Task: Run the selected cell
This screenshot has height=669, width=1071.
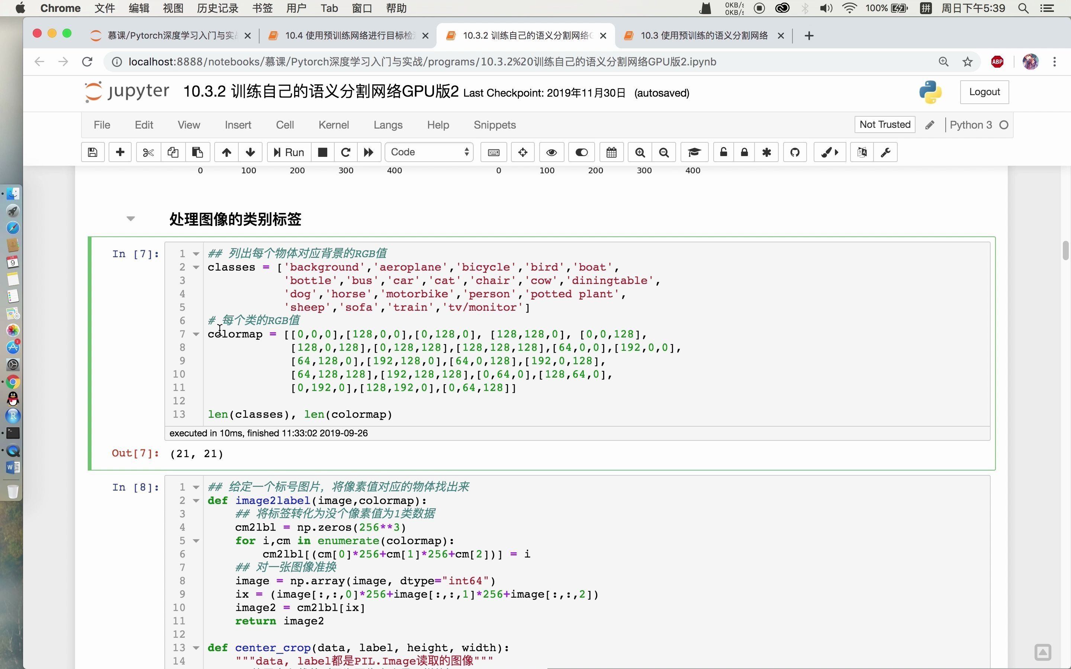Action: [x=289, y=152]
